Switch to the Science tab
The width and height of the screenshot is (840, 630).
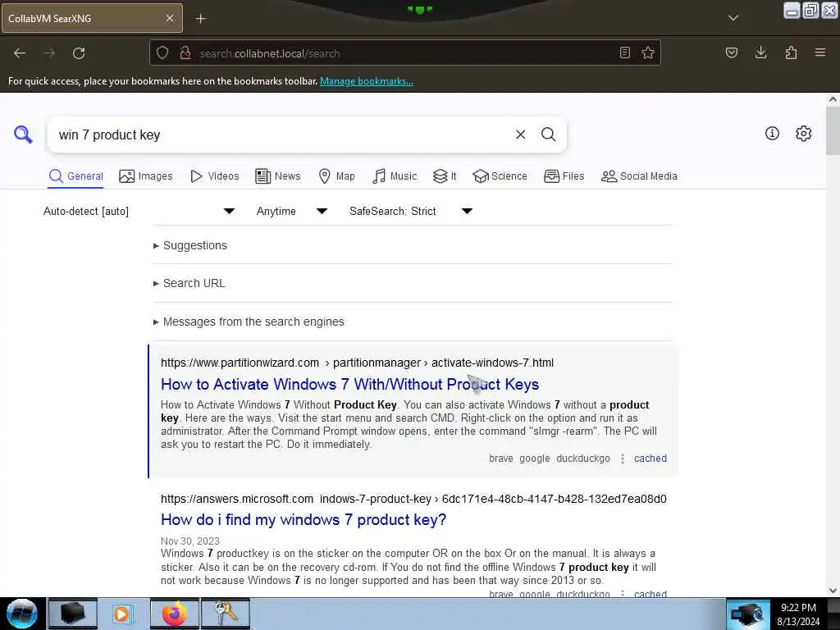tap(500, 176)
